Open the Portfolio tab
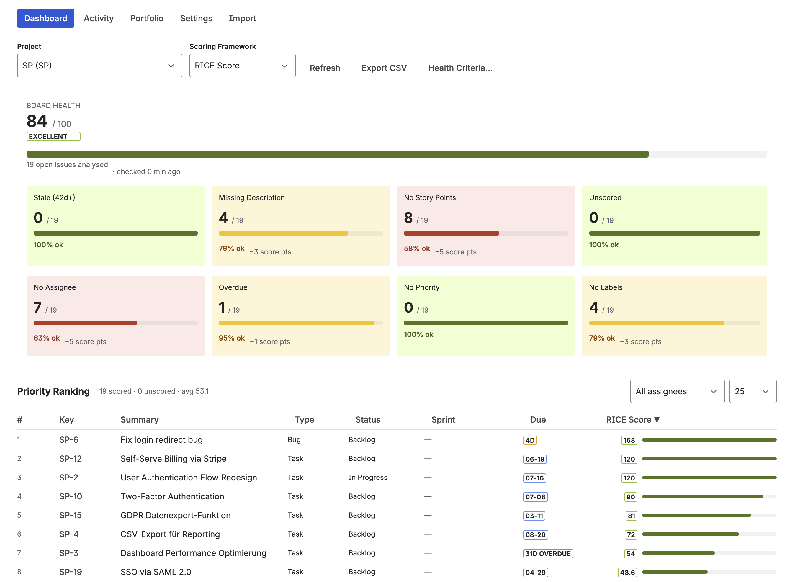Image resolution: width=795 pixels, height=582 pixels. coord(147,18)
